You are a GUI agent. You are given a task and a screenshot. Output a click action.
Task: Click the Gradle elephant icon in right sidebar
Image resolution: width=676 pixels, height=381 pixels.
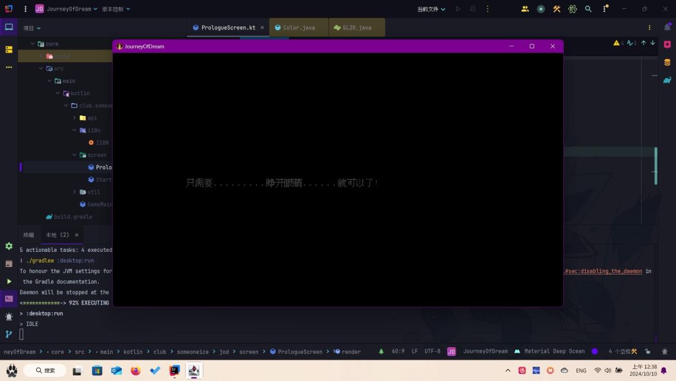pyautogui.click(x=667, y=80)
